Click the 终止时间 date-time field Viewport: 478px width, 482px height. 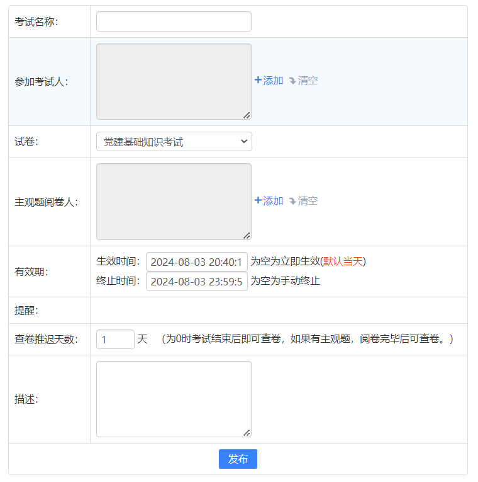coord(196,281)
